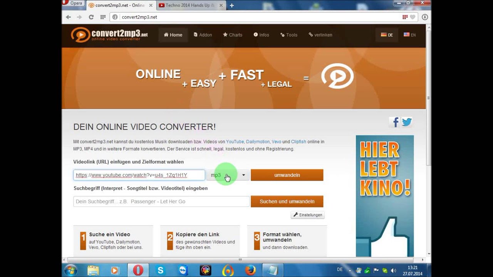Click the heart bookmark icon
Screen dimensions: 493x277
[x=413, y=17]
